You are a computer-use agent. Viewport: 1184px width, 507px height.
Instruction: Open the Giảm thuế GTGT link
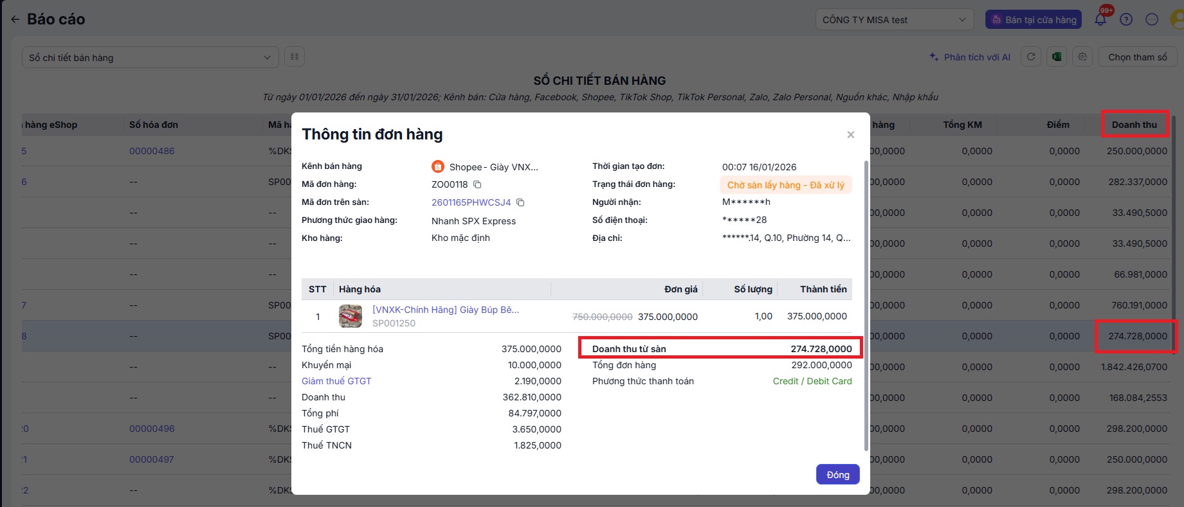(x=336, y=381)
